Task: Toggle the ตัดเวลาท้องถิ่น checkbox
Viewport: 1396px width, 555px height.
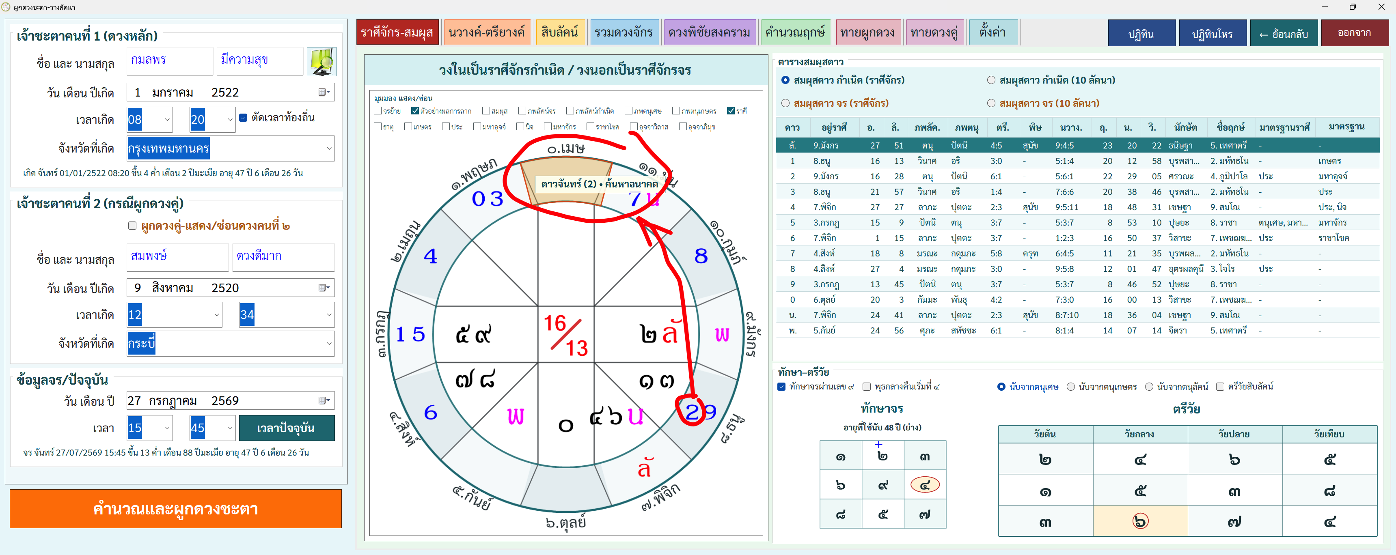Action: coord(243,118)
